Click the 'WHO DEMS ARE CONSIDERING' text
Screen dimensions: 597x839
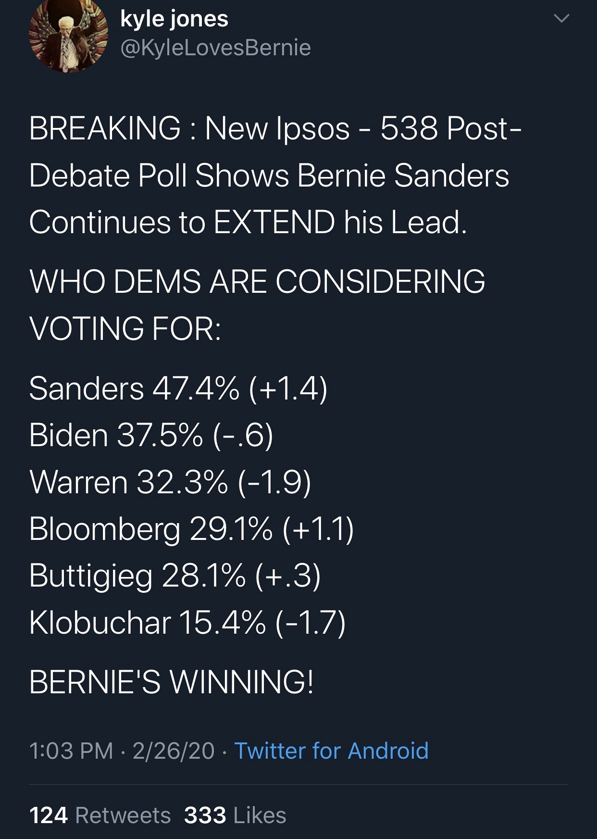[257, 281]
